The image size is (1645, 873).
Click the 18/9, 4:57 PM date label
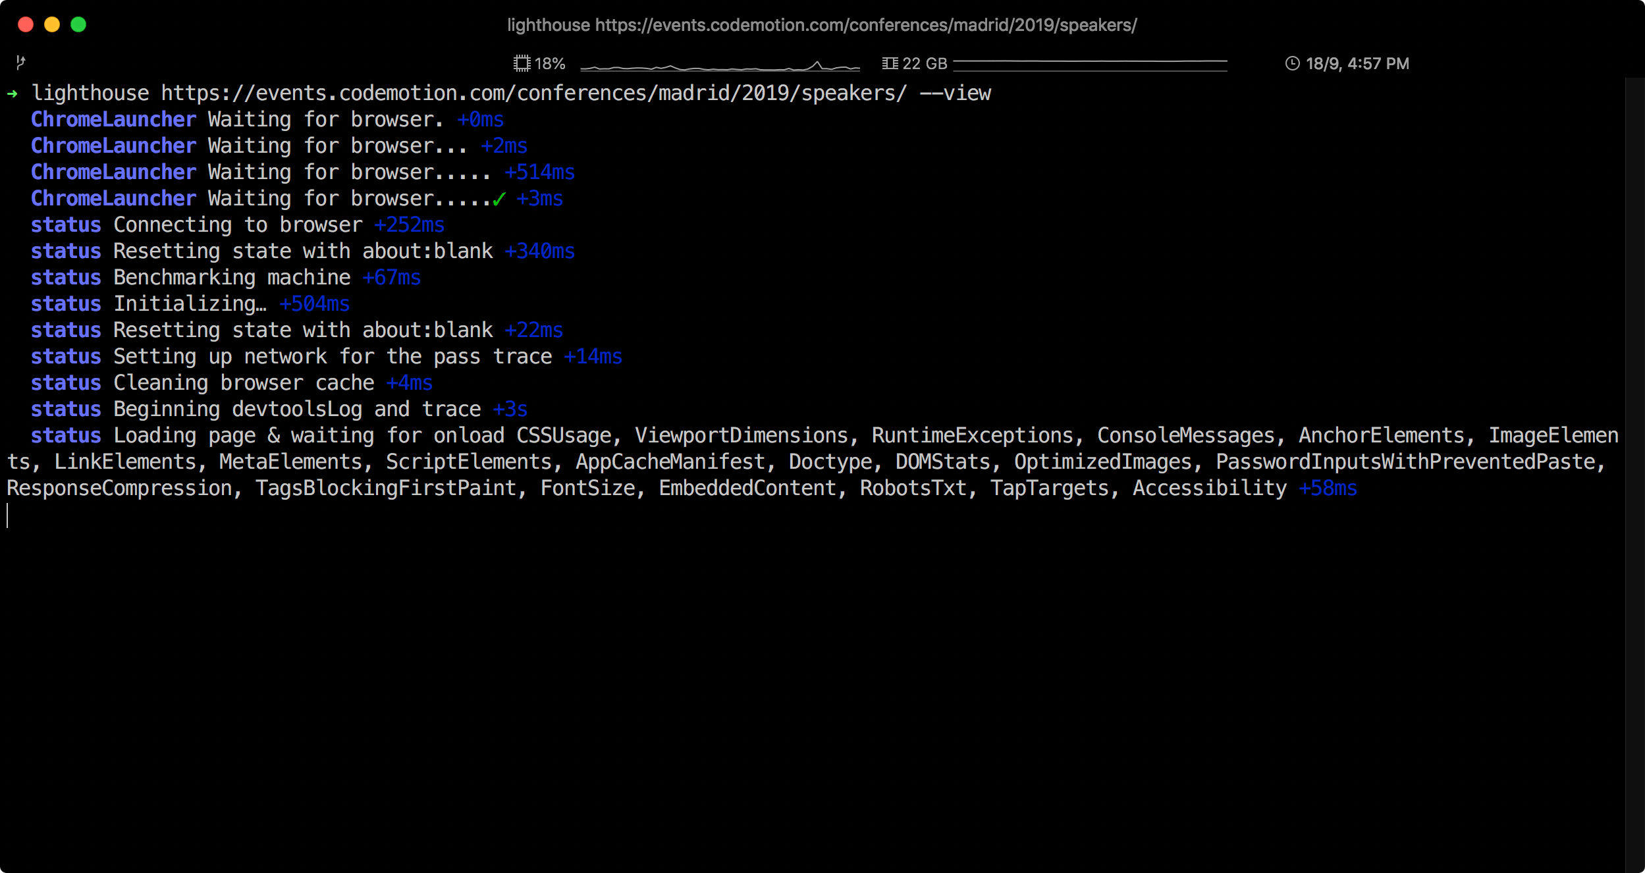[1357, 64]
